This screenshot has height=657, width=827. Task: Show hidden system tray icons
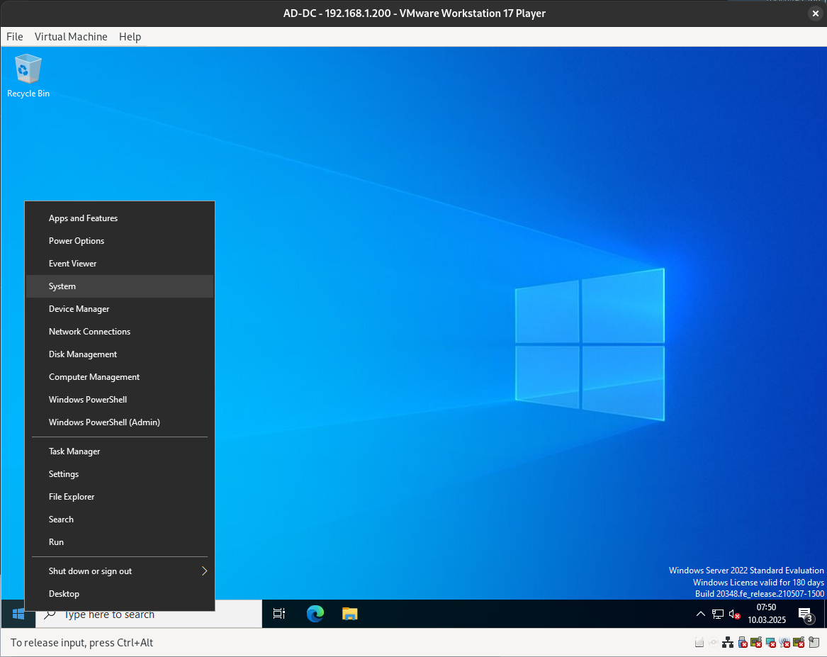point(700,614)
